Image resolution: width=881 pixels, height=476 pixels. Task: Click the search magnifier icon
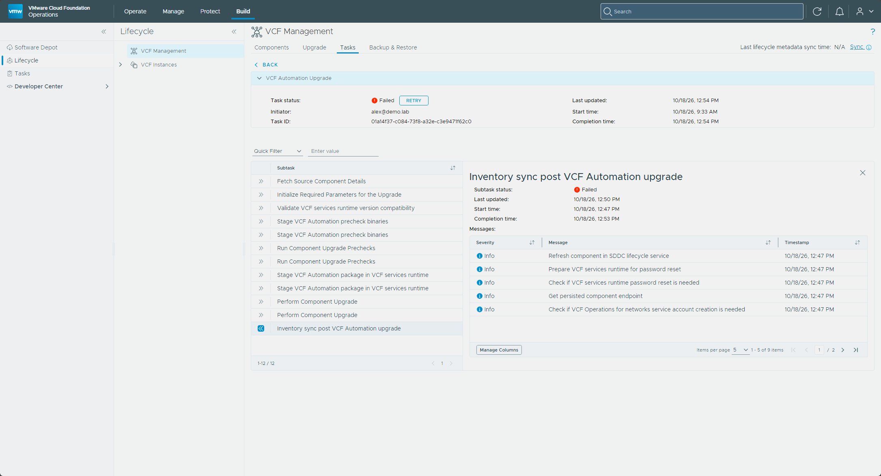click(607, 11)
